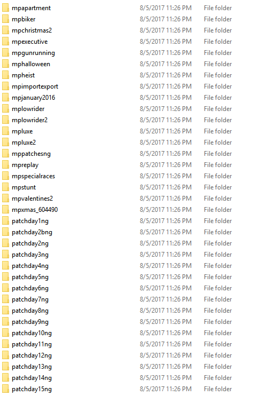
Task: Click the mpstunt folder icon
Action: pos(5,187)
